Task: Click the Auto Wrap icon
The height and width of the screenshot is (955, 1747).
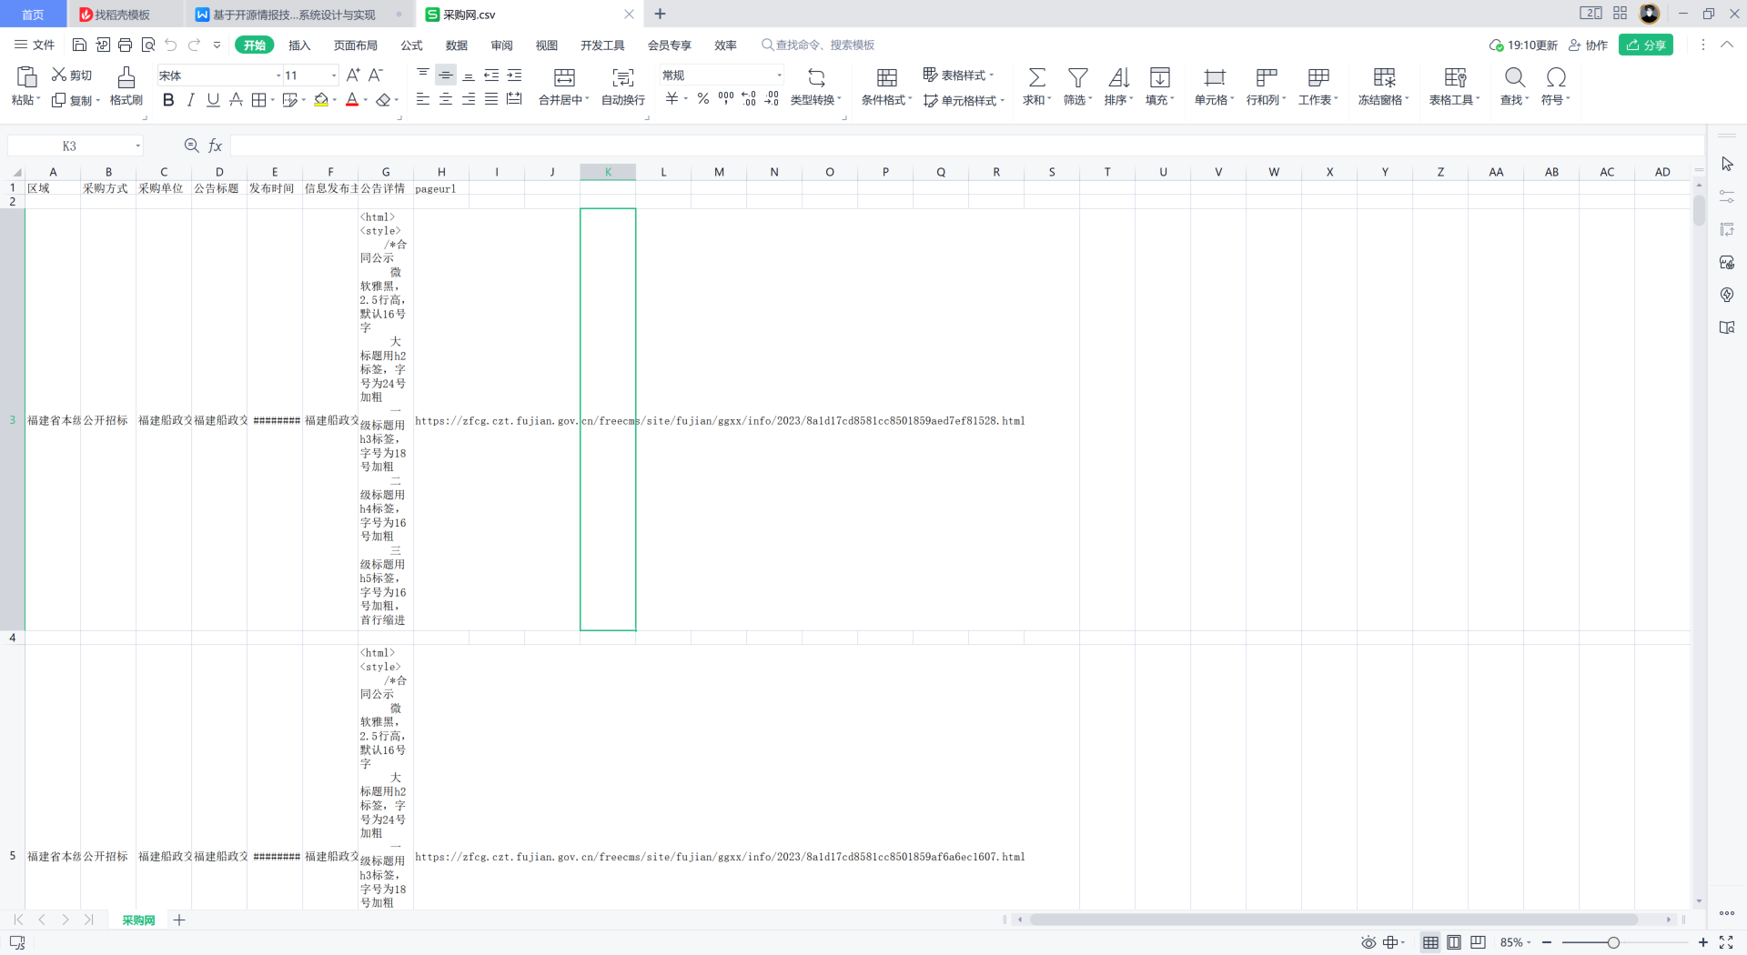Action: tap(623, 77)
